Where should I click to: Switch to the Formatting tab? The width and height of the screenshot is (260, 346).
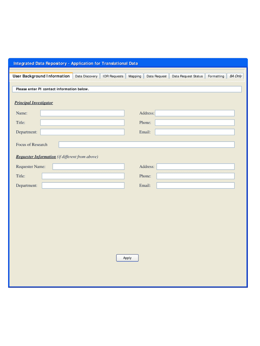tap(216, 76)
